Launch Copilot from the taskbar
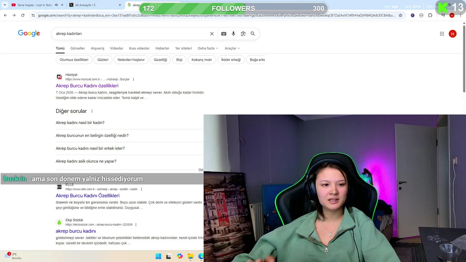 [x=179, y=257]
